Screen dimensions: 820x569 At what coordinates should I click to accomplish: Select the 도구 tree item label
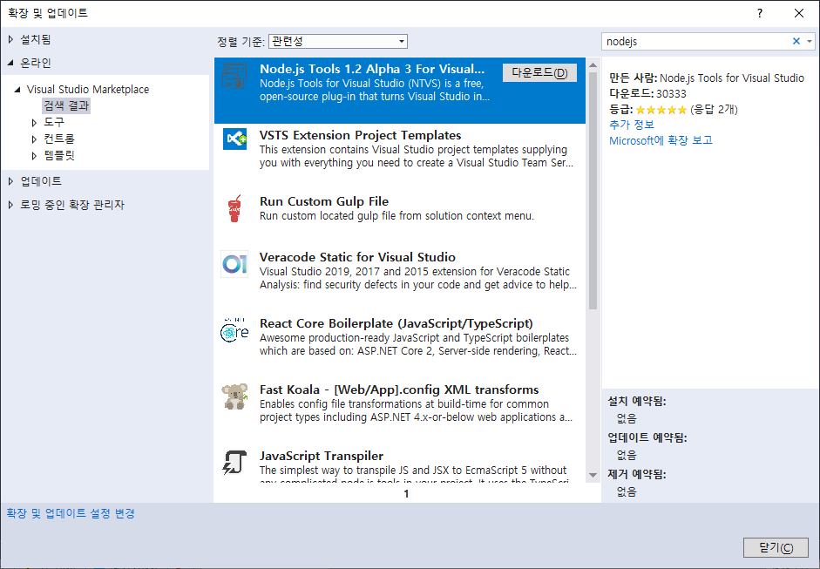(54, 122)
